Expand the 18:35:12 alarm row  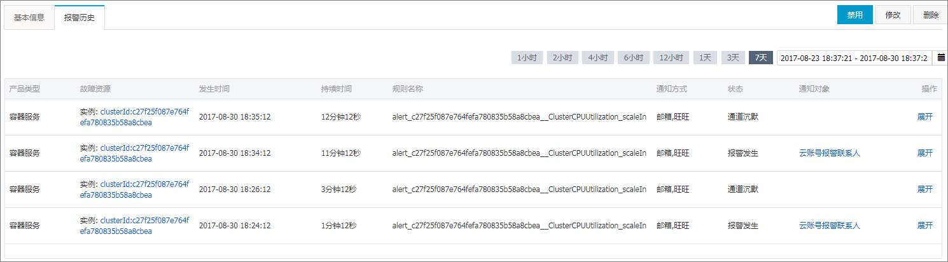(924, 117)
